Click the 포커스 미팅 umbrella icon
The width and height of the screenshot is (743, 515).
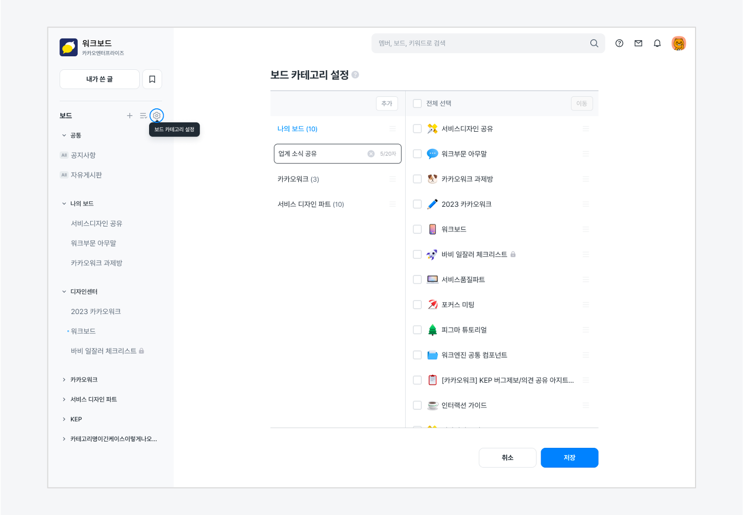click(432, 305)
